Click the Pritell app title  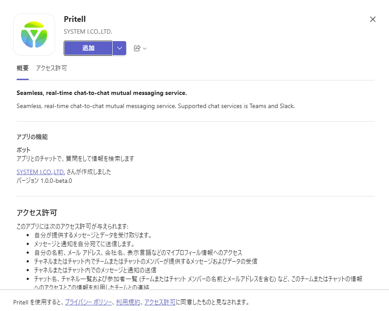(75, 19)
